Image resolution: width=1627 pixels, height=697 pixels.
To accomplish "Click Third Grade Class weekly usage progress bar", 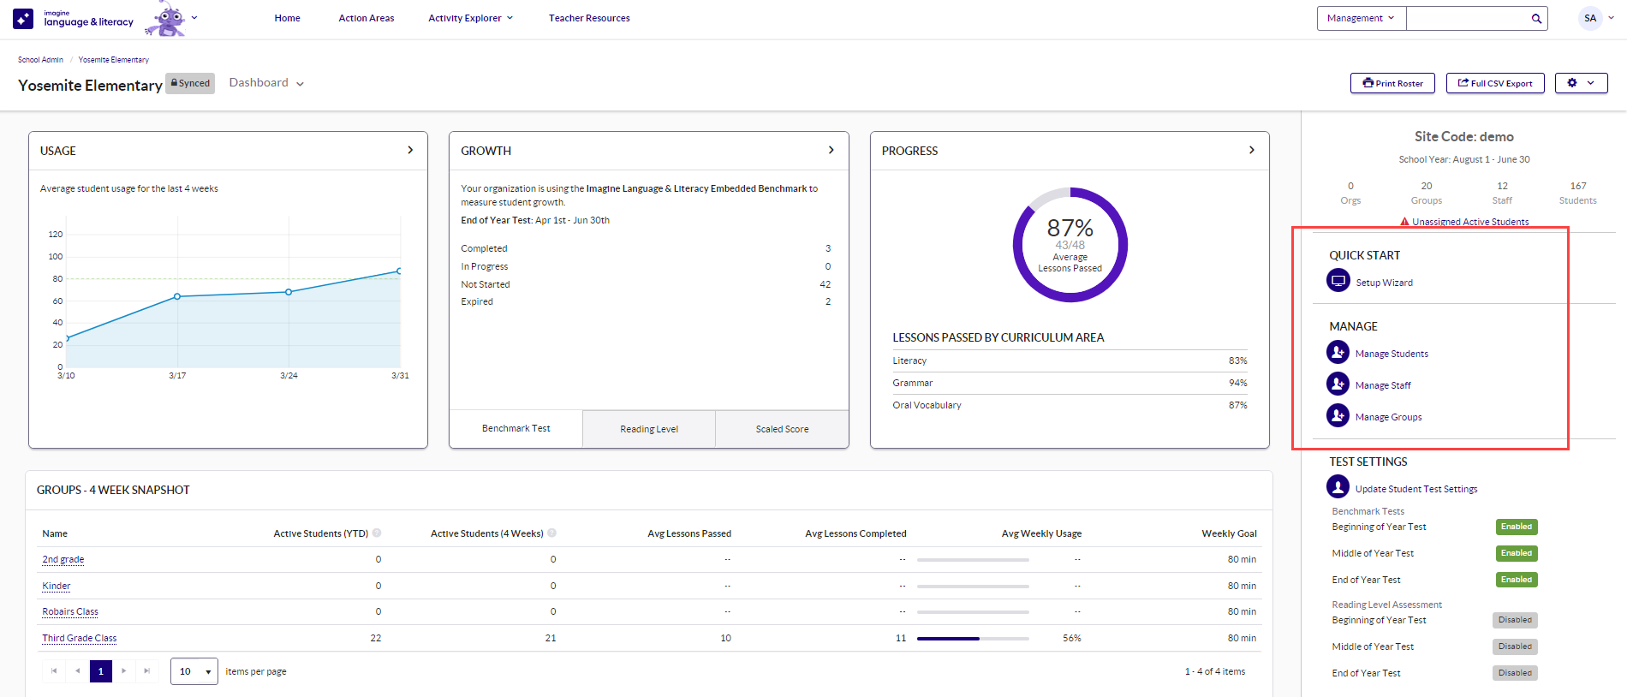I will [972, 638].
